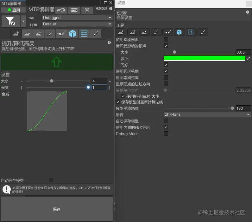
Task: Enable 自动保存模型 in the settings panel
Action: pyautogui.click(x=166, y=121)
